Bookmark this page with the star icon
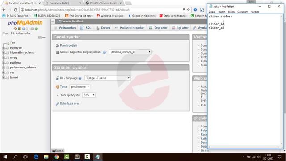 [x=189, y=10]
